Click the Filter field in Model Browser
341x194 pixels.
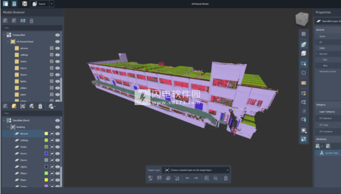coord(32,28)
